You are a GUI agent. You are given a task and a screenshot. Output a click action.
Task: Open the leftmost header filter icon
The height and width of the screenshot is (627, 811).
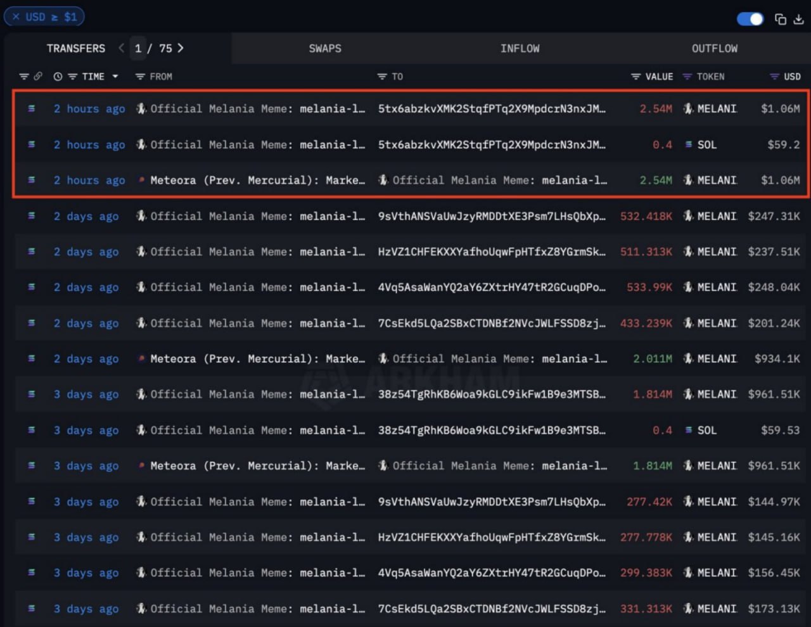click(24, 77)
